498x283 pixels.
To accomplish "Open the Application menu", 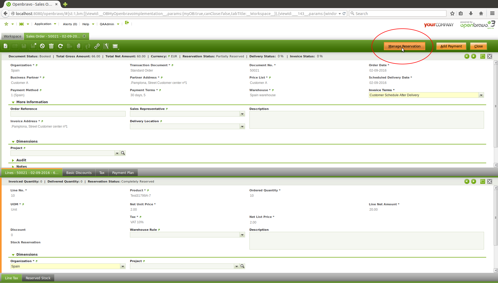I will tap(43, 24).
